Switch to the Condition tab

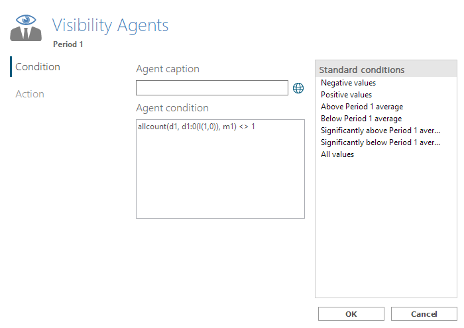point(38,67)
